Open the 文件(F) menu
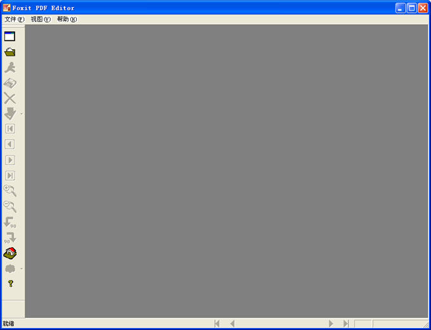The image size is (431, 330). pyautogui.click(x=14, y=20)
